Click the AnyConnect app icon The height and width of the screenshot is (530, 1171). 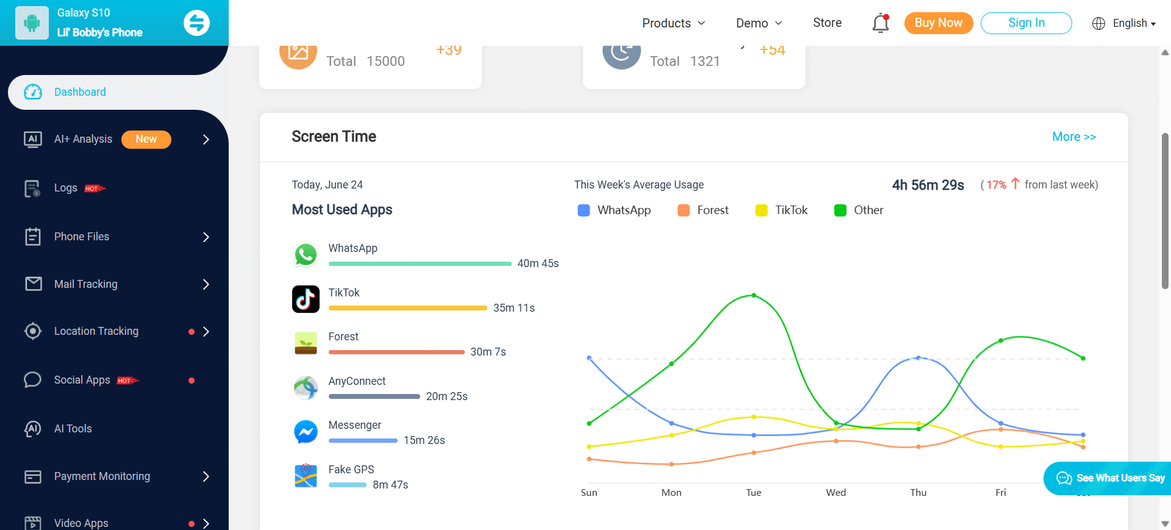tap(306, 387)
